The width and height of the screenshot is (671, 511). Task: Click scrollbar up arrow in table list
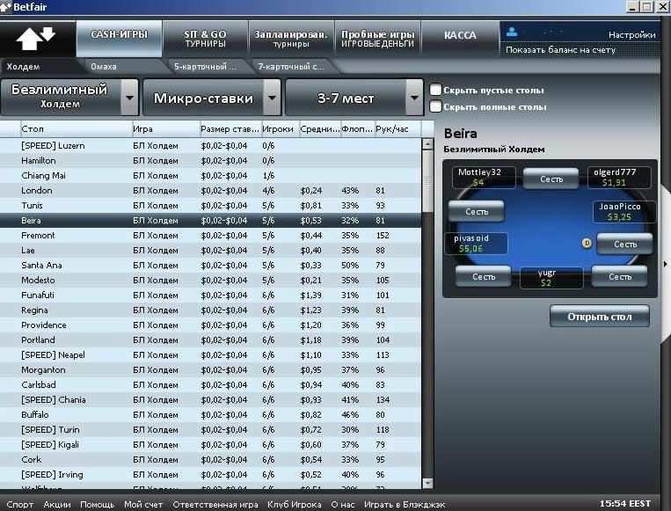[x=428, y=128]
